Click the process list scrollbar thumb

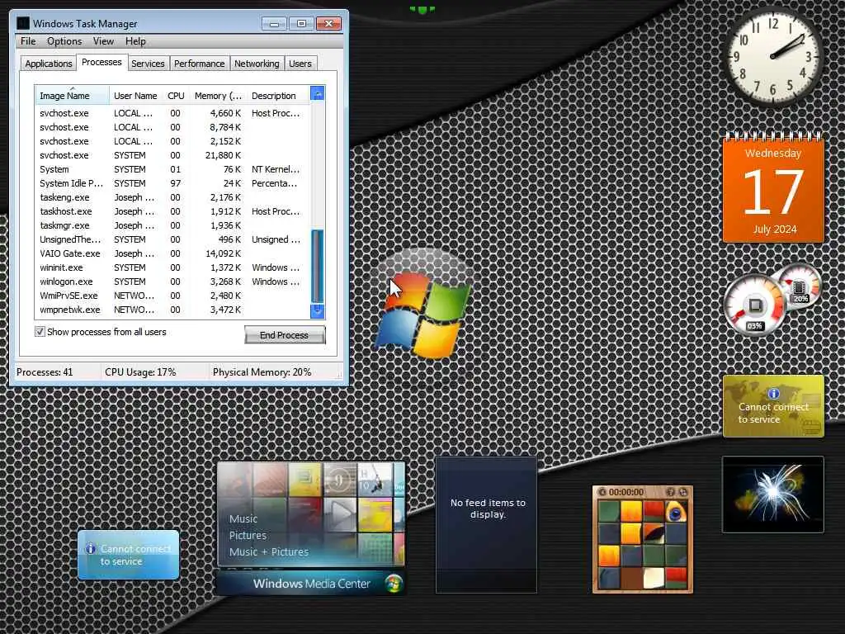pos(318,267)
